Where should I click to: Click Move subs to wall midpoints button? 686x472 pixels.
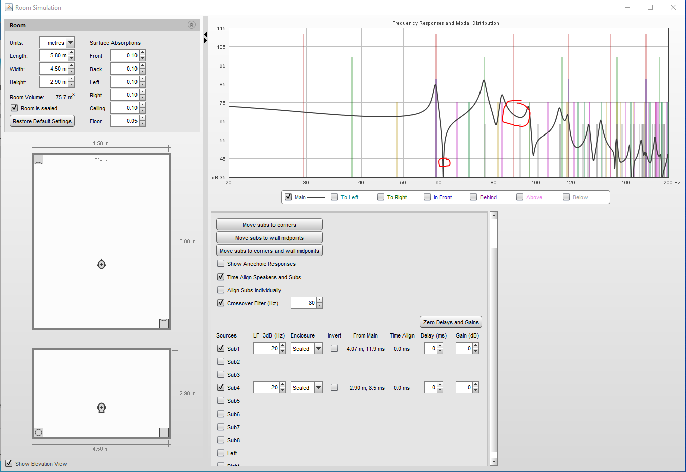point(269,238)
